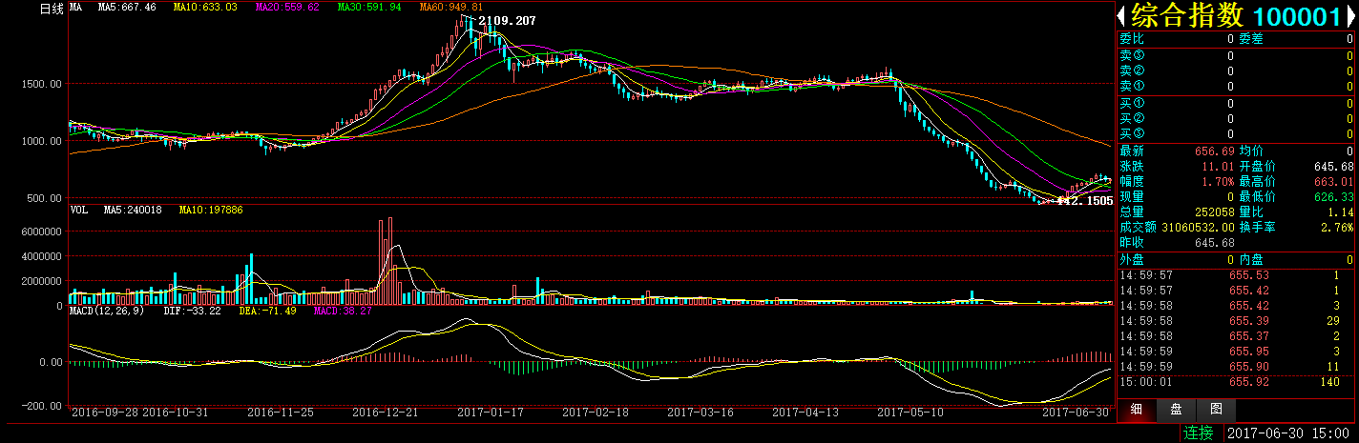The height and width of the screenshot is (443, 1359).
Task: Click the 卖③ order row
Action: tap(1236, 55)
